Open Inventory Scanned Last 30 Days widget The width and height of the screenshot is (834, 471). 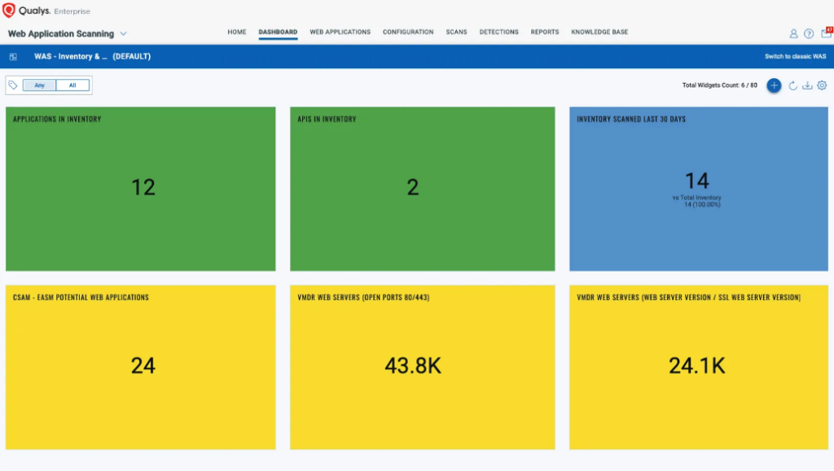698,189
